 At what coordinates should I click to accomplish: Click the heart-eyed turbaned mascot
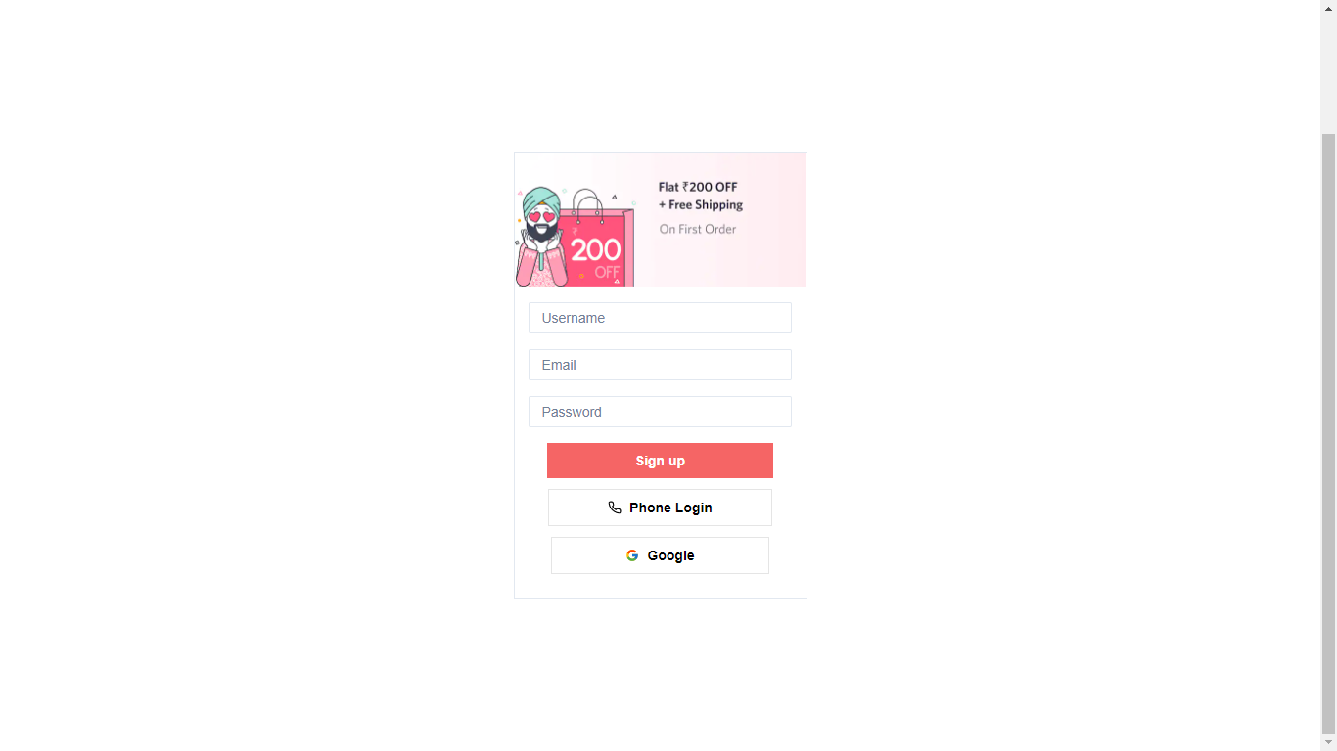click(539, 237)
